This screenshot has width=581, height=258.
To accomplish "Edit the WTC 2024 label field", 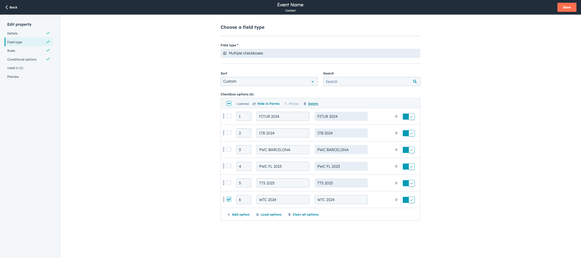I will pos(283,200).
